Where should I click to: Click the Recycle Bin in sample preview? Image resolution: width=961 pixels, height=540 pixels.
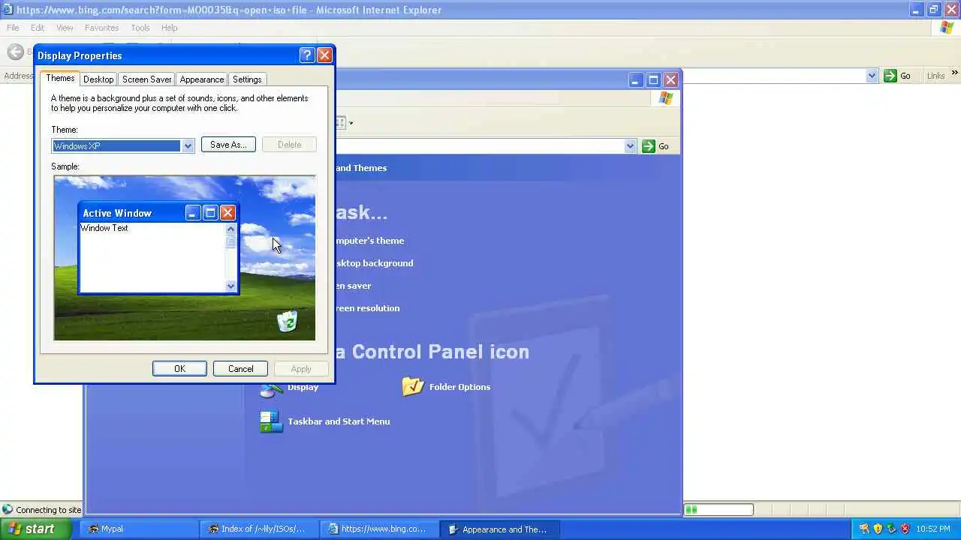click(x=287, y=321)
